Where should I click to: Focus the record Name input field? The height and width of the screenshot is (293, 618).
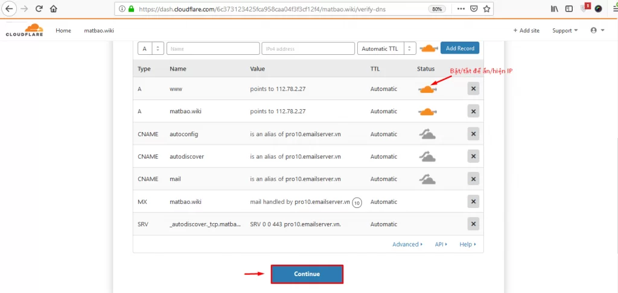coord(213,48)
